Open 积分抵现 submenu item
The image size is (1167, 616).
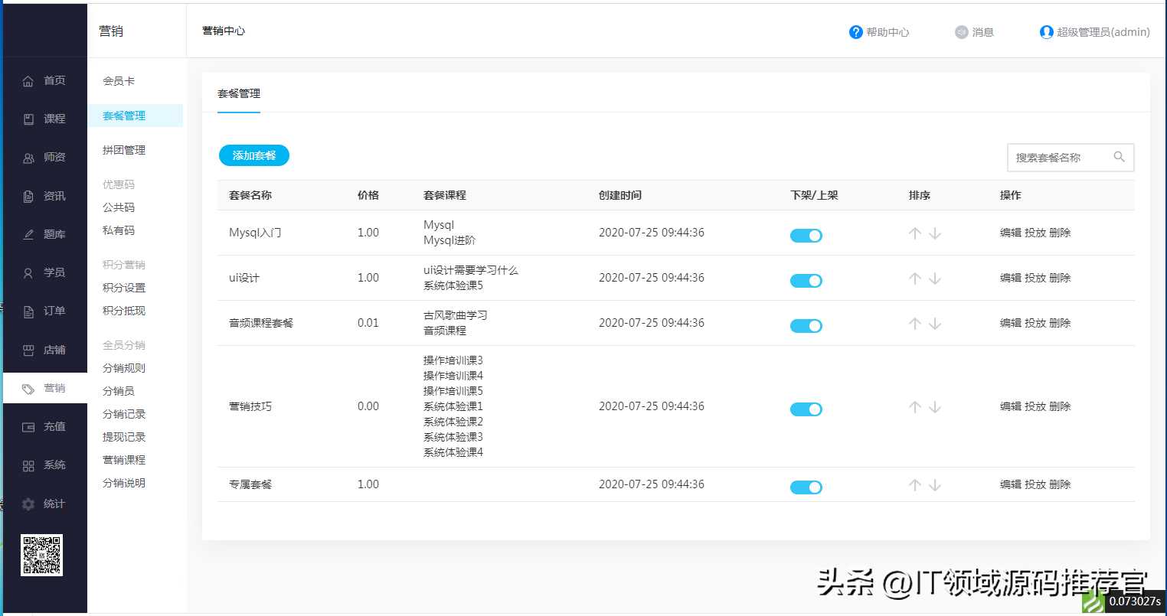click(x=124, y=311)
